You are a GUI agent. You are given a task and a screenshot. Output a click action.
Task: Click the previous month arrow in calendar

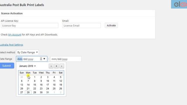click(51, 66)
